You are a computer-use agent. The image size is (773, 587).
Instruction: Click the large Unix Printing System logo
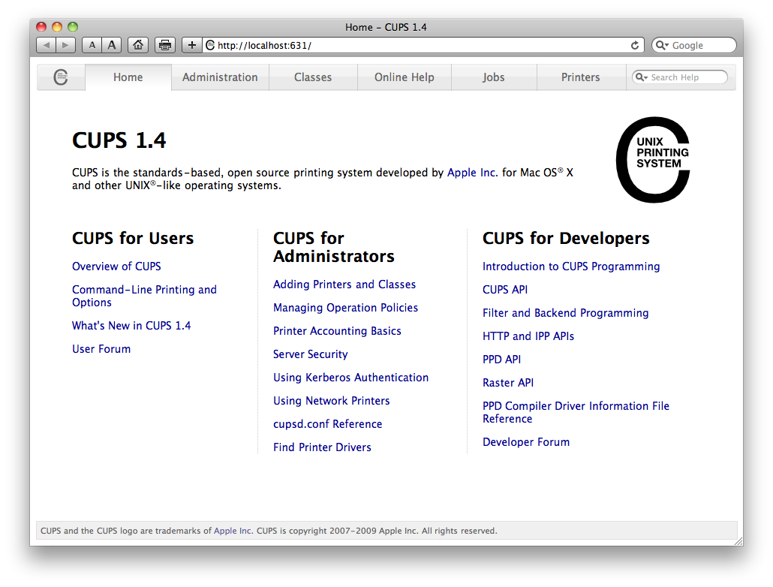tap(652, 159)
